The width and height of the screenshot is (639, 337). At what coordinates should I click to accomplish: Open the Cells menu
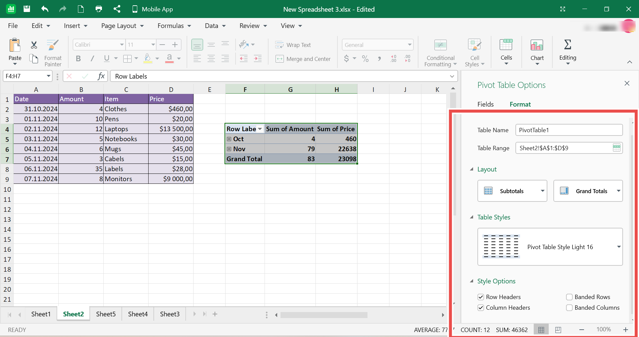[506, 52]
